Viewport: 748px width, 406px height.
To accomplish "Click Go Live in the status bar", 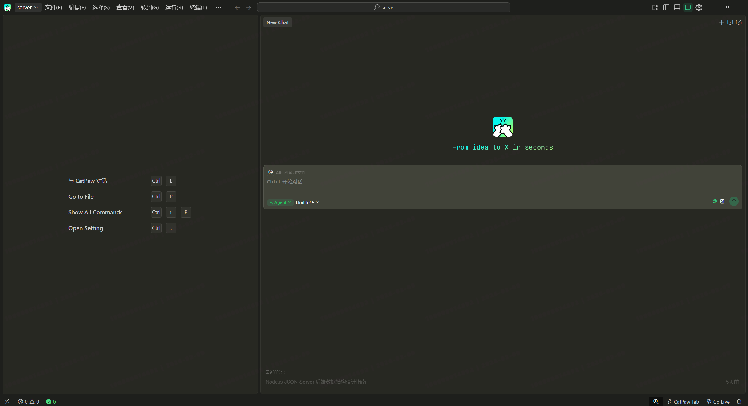I will (718, 402).
